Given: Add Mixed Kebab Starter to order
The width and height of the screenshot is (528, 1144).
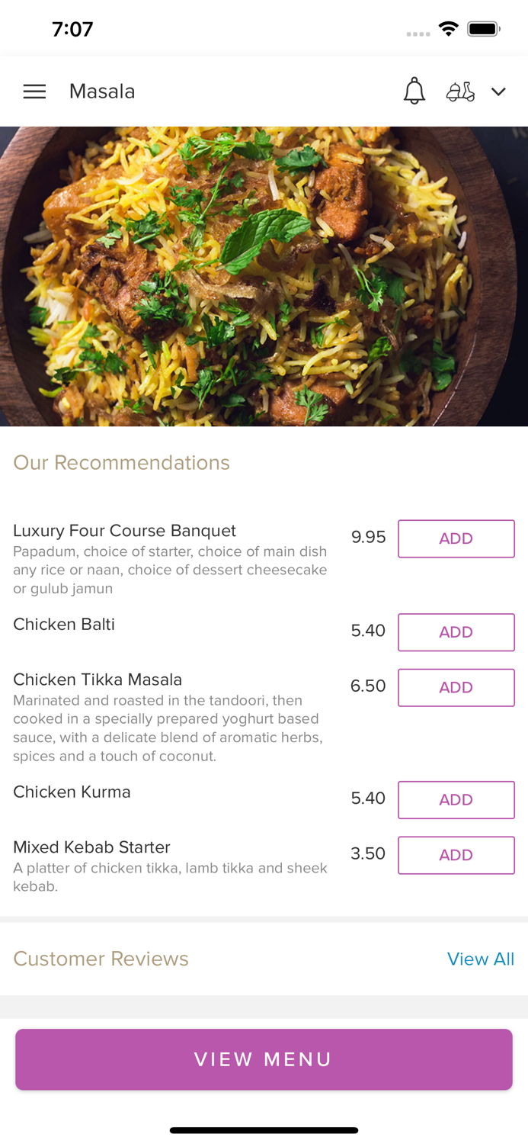Looking at the screenshot, I should coord(456,855).
